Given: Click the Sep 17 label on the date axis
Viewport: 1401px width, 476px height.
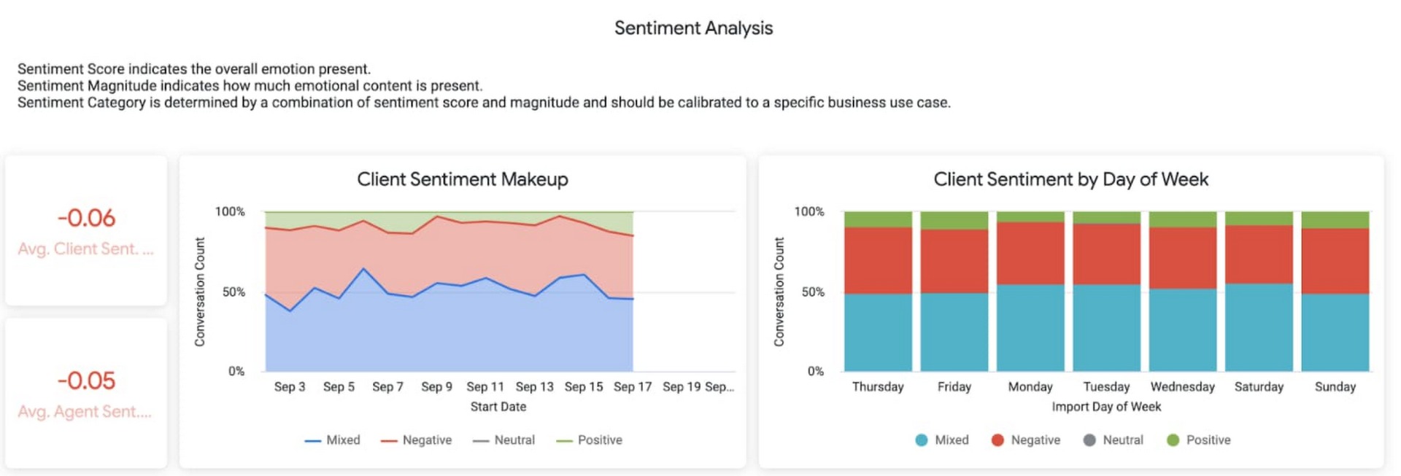Looking at the screenshot, I should coord(632,387).
